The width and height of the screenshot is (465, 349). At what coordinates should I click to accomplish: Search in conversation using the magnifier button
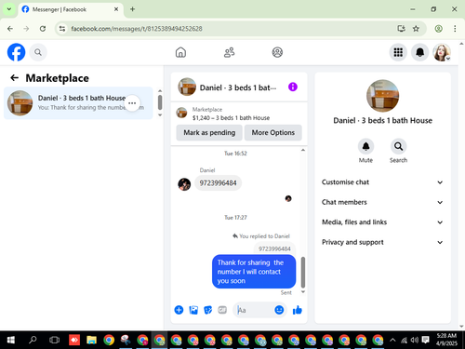(x=398, y=146)
